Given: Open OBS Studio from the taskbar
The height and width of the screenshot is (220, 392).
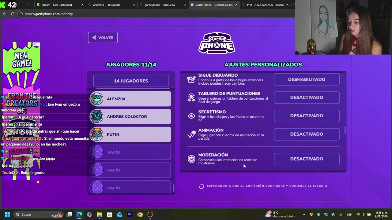Looking at the screenshot, I should click(150, 215).
